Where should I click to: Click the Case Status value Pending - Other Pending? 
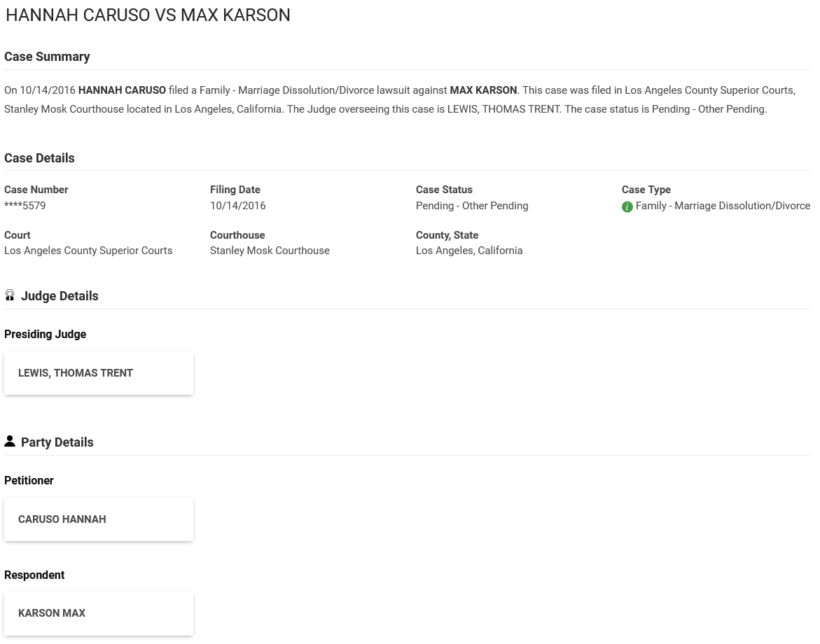click(472, 206)
